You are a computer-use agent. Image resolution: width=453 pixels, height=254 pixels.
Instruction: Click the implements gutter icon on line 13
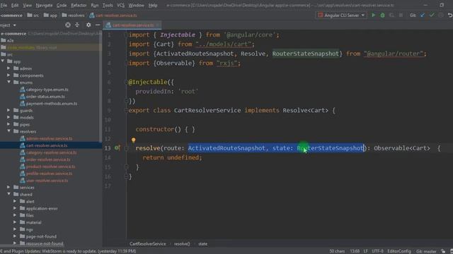117,148
